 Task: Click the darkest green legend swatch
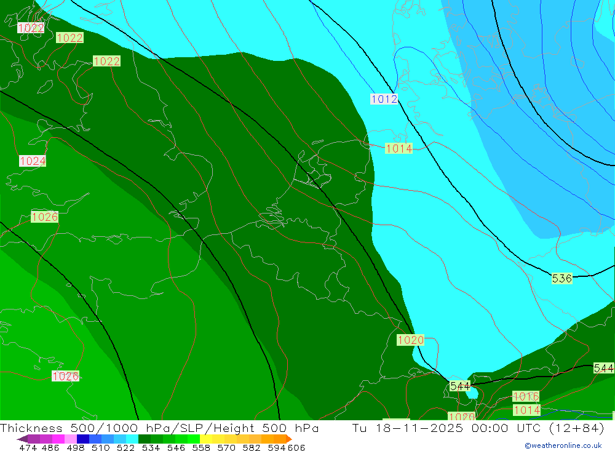pos(145,439)
